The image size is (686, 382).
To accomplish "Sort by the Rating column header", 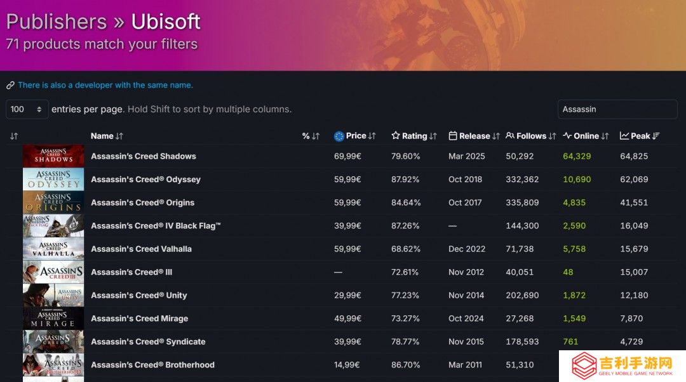I will point(414,136).
